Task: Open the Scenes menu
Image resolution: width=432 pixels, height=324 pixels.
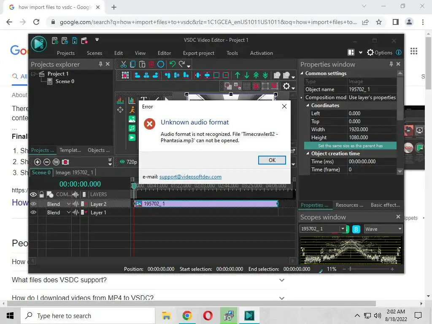Action: click(94, 53)
